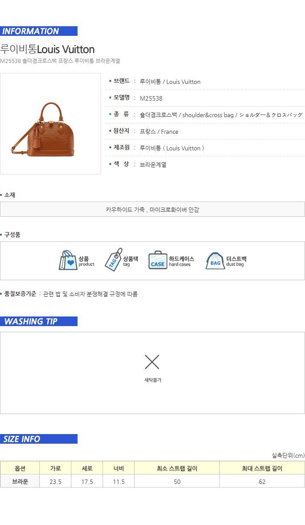
Task: Click the product shopping bag icon
Action: (68, 260)
